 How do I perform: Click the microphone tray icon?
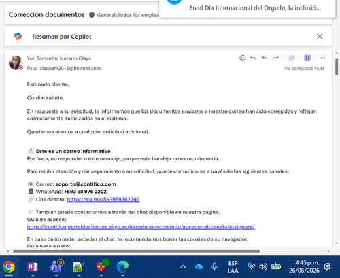(x=214, y=266)
